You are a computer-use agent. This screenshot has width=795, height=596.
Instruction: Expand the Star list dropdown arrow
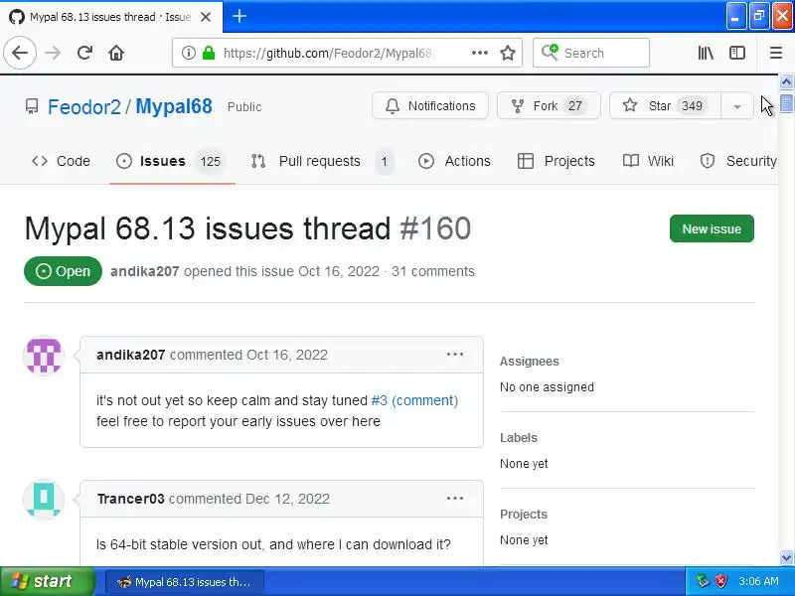click(737, 106)
